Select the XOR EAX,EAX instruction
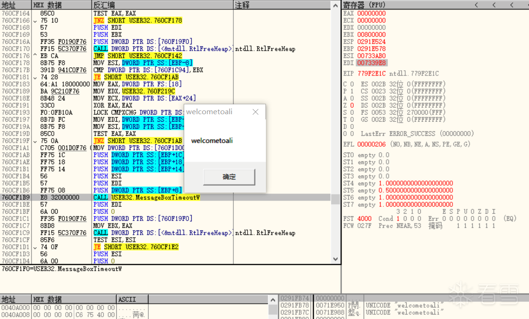Viewport: 529px width, 319px height. coord(113,105)
